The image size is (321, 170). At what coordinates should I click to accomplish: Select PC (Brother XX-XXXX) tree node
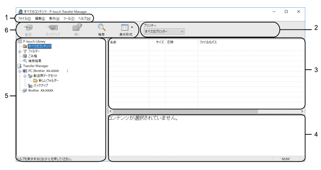tap(48, 71)
